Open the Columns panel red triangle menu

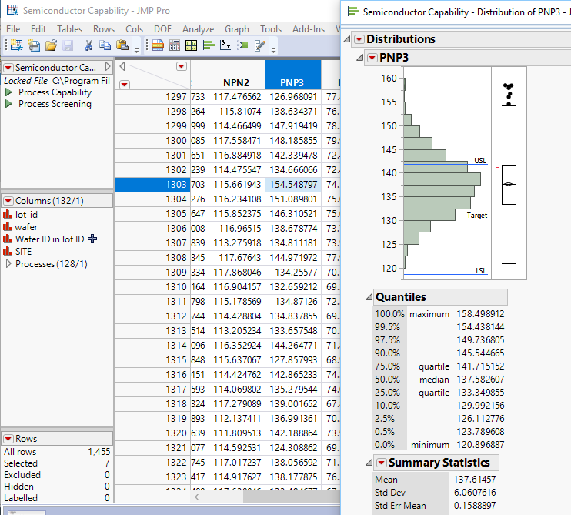point(8,201)
